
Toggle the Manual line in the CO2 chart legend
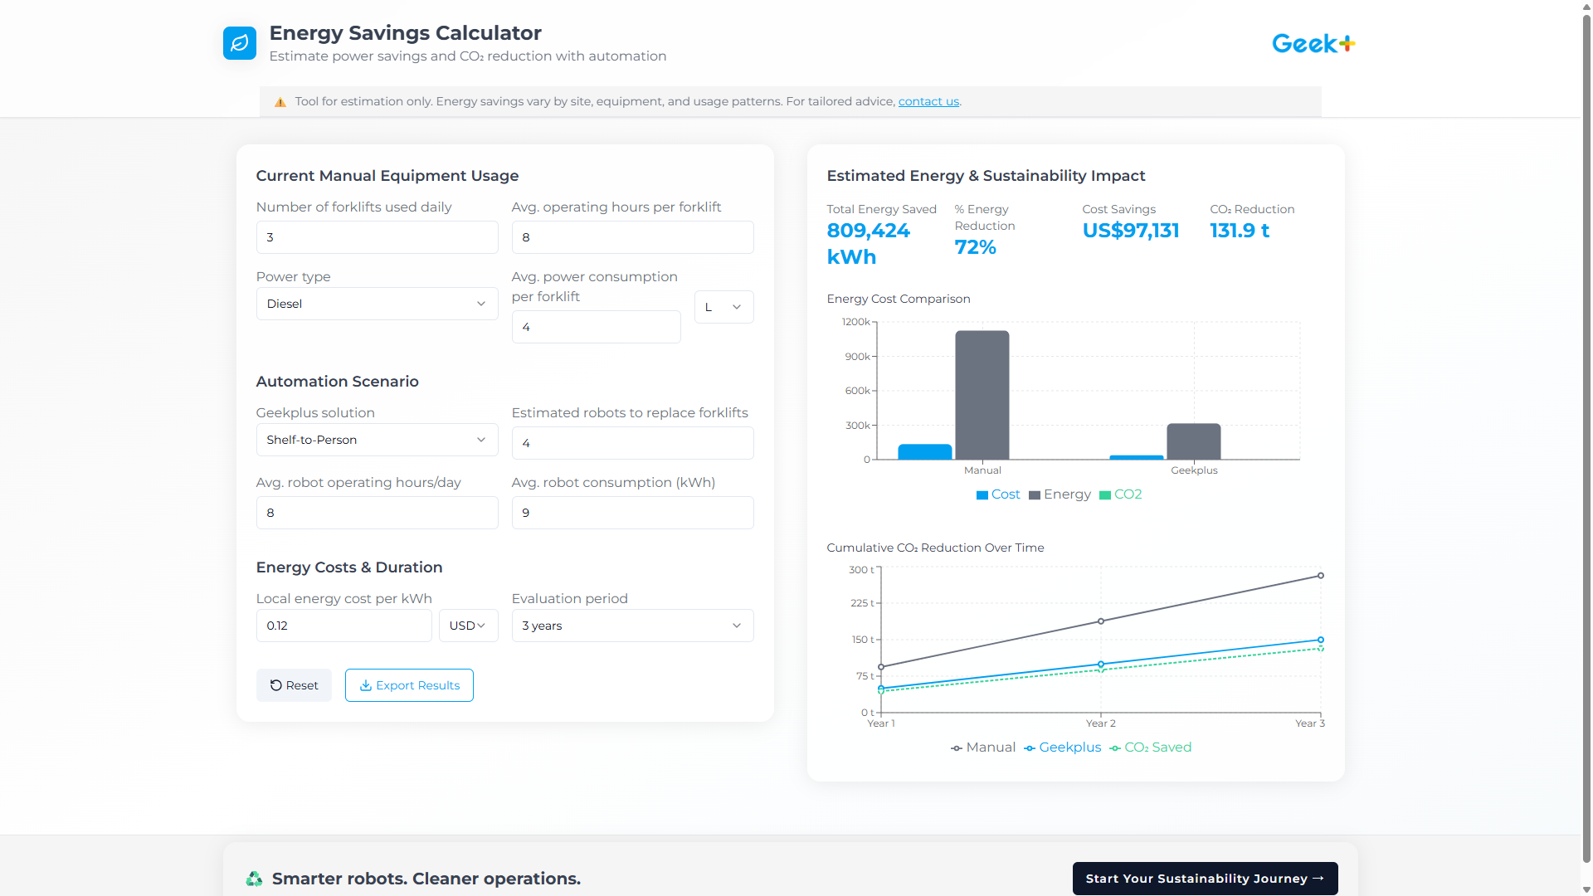pyautogui.click(x=982, y=747)
